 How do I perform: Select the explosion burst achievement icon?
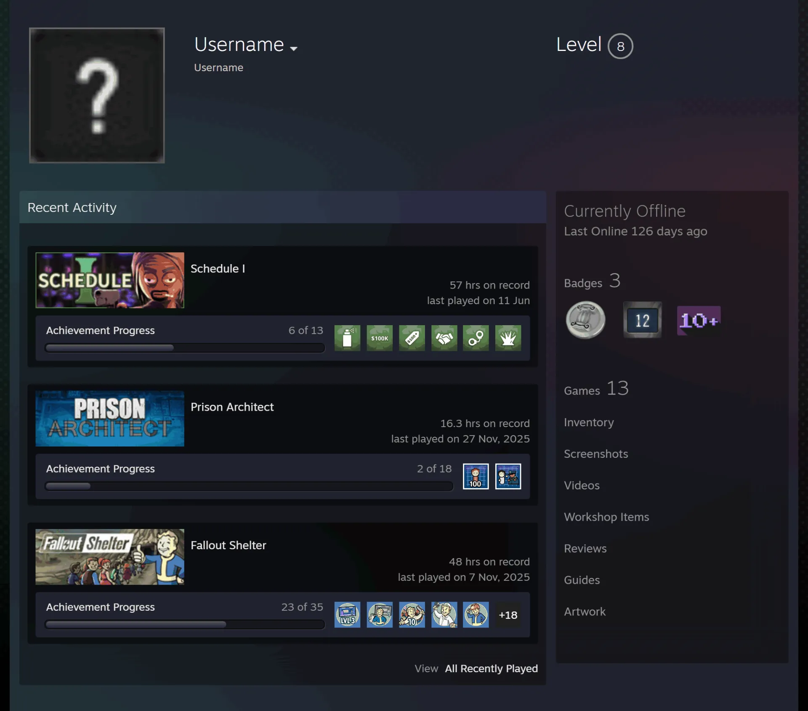pyautogui.click(x=508, y=338)
